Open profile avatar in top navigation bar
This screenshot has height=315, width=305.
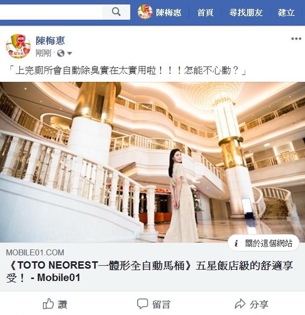145,12
